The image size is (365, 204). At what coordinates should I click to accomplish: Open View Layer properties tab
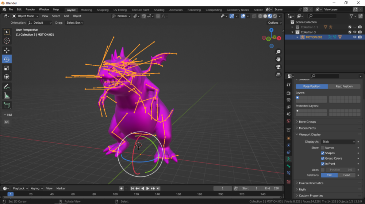[x=289, y=107]
